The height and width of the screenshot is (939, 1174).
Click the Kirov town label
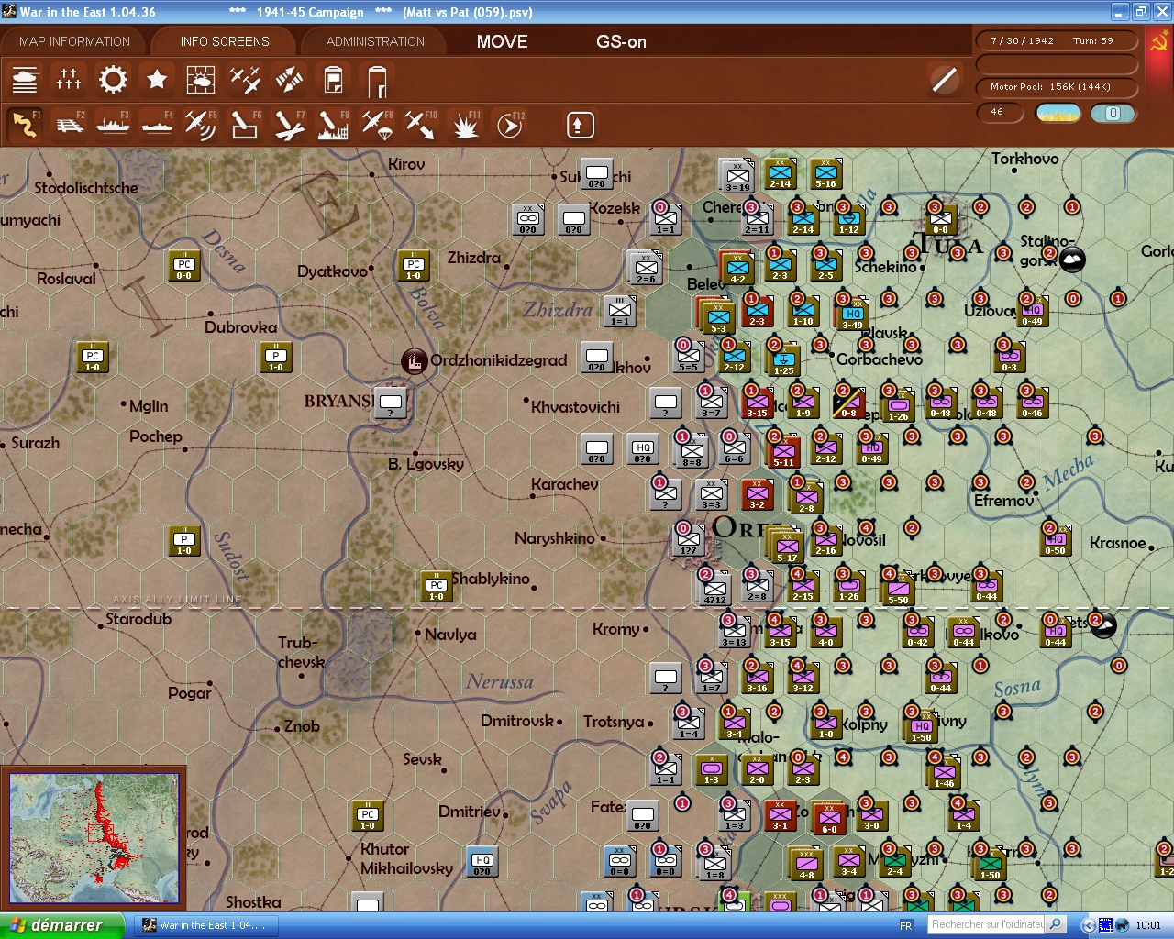pos(406,164)
